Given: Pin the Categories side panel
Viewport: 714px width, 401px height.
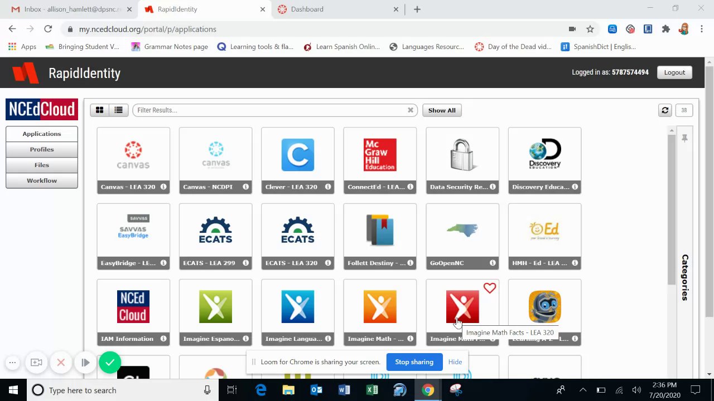Looking at the screenshot, I should pyautogui.click(x=684, y=138).
